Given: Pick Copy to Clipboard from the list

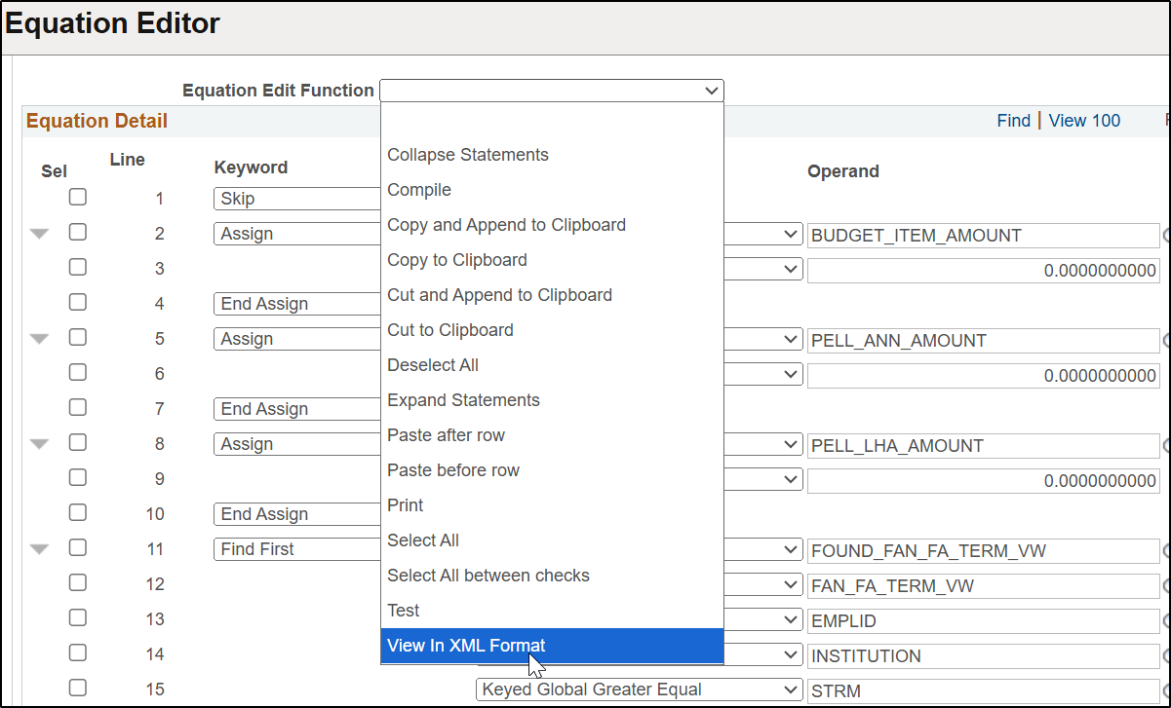Looking at the screenshot, I should pos(457,260).
